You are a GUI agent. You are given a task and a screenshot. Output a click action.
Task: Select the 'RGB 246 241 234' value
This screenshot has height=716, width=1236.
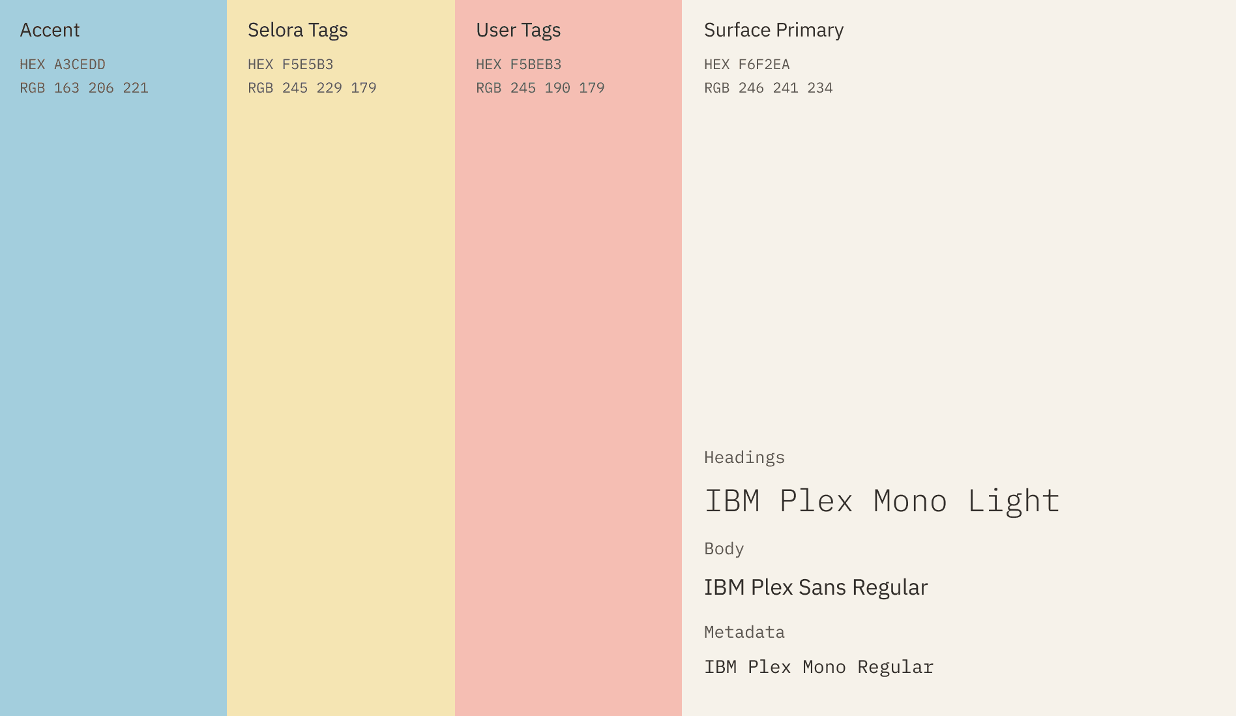(x=769, y=88)
